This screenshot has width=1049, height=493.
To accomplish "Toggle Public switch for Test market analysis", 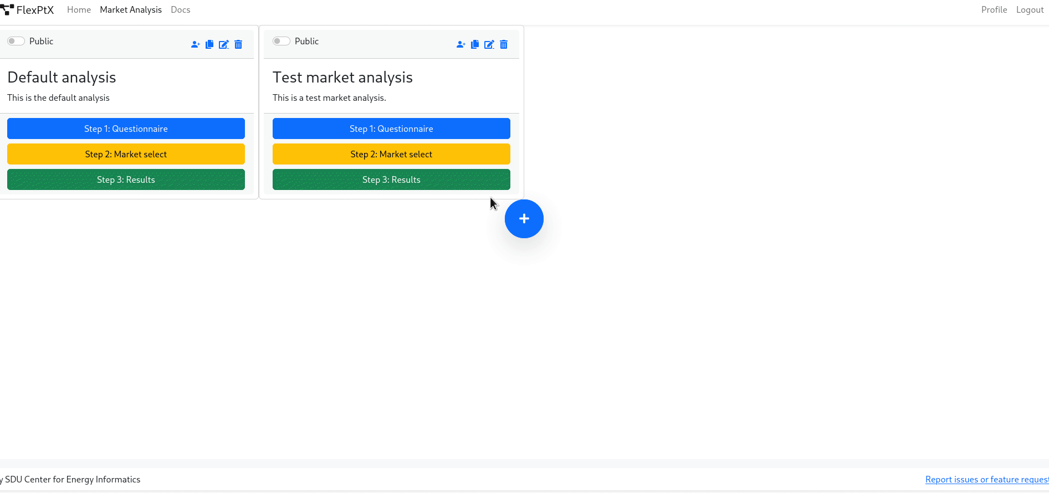I will [x=282, y=41].
